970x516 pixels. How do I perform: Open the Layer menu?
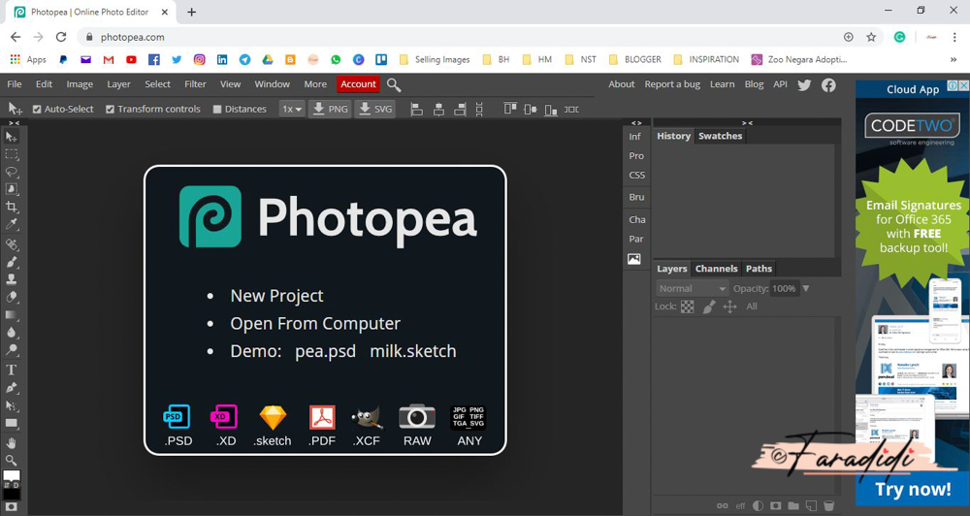click(x=118, y=84)
